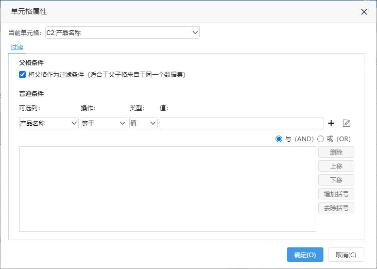Toggle the 将父格作为过滤条件 checkbox
This screenshot has height=269, width=377.
pyautogui.click(x=22, y=75)
